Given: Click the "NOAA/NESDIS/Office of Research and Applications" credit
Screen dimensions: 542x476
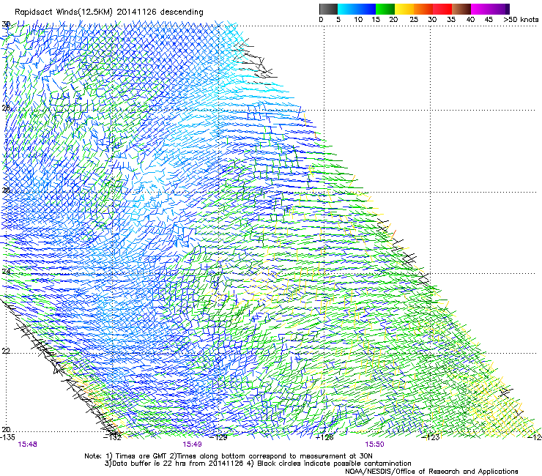Looking at the screenshot, I should tap(431, 472).
